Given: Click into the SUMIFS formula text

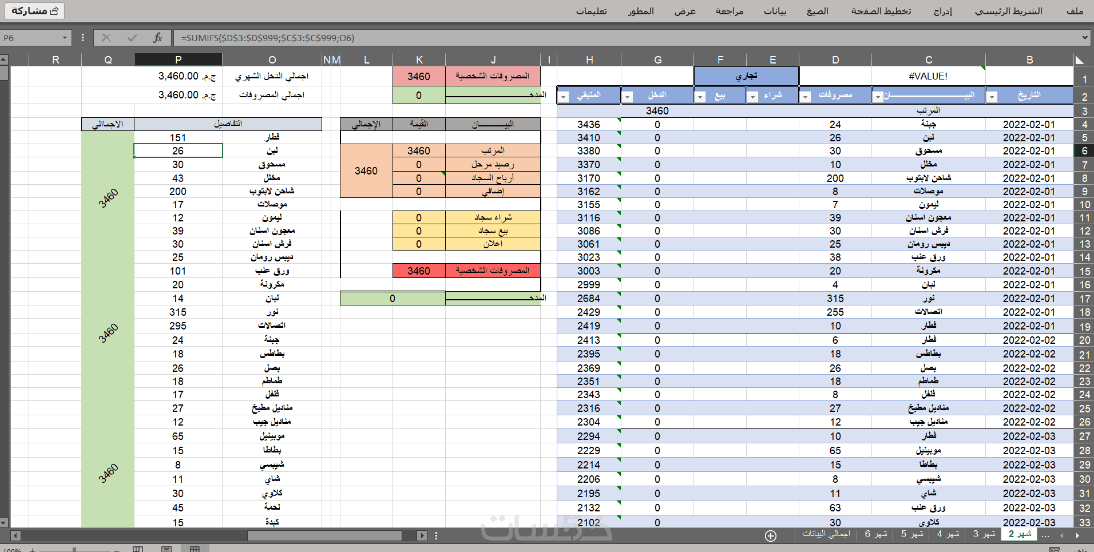Looking at the screenshot, I should point(268,38).
